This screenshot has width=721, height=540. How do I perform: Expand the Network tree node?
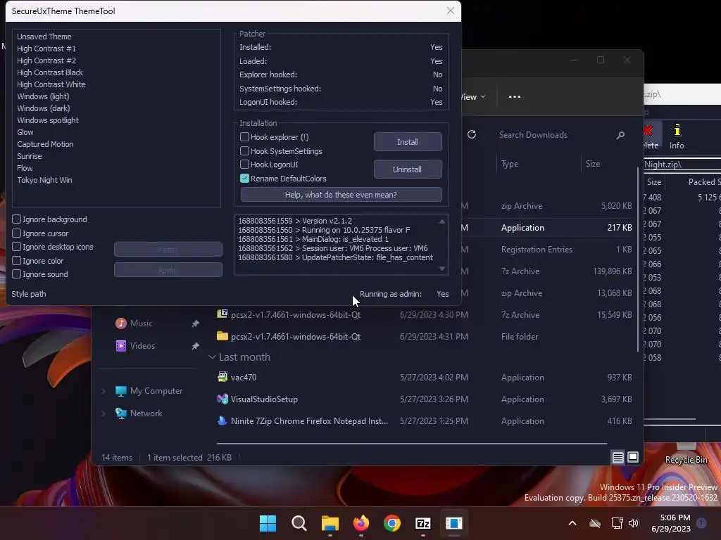[x=104, y=413]
